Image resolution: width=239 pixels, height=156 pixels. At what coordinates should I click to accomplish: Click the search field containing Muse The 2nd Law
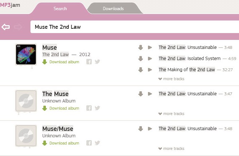(135, 27)
